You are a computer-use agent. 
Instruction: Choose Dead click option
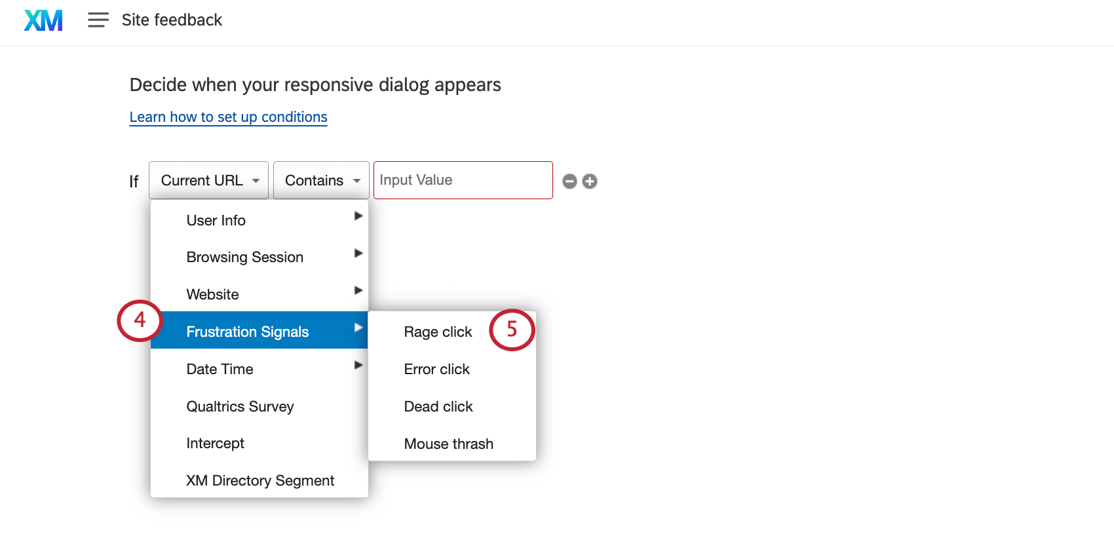tap(438, 407)
